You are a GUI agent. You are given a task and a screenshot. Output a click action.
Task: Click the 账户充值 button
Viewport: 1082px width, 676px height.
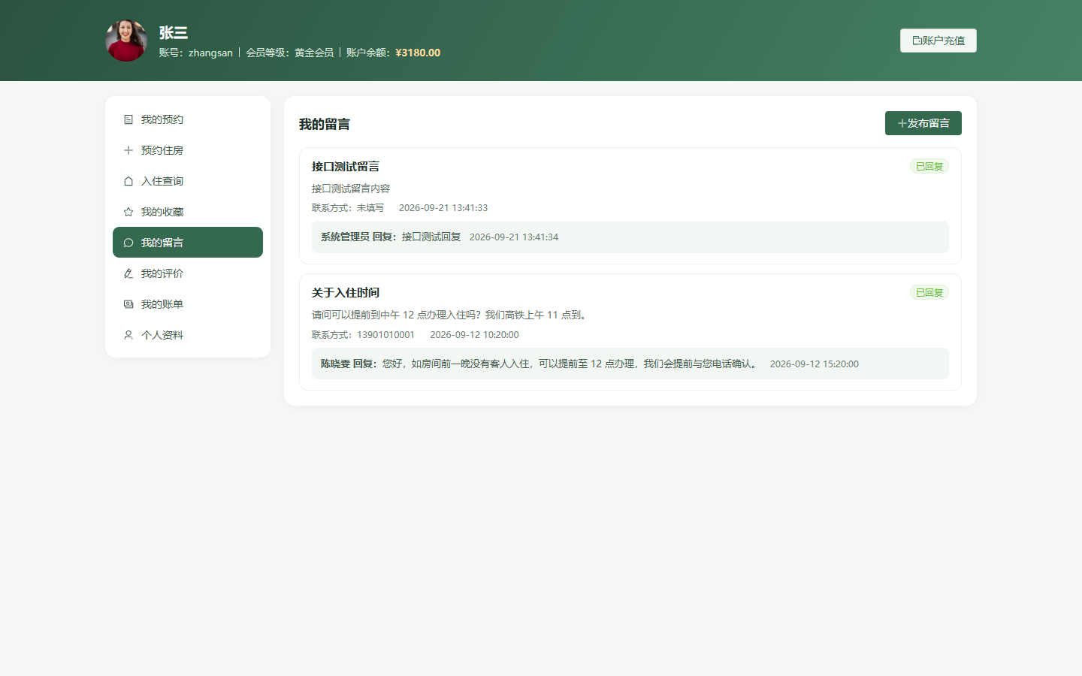coord(938,41)
